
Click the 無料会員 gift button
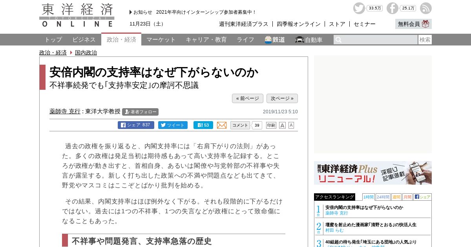pos(413,24)
